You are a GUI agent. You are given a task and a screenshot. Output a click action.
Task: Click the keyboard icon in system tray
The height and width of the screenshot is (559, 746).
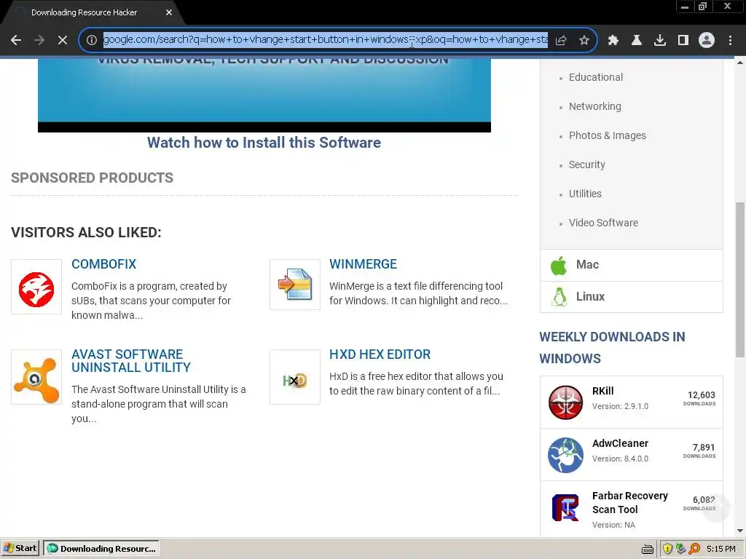tap(648, 549)
